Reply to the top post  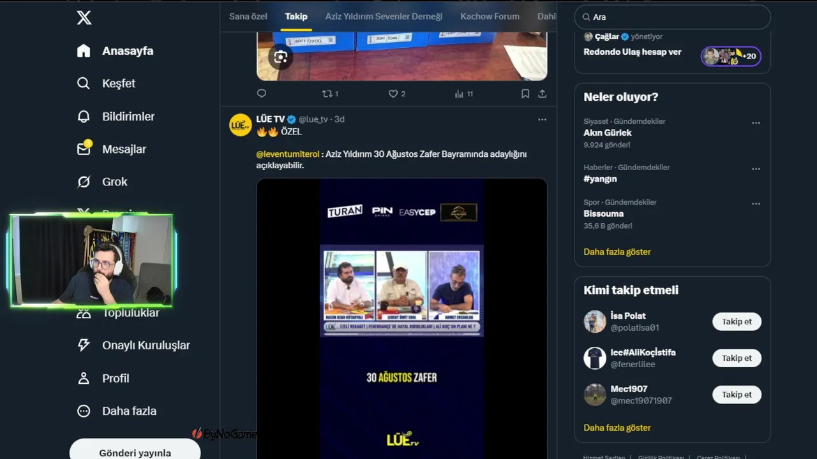[x=262, y=94]
